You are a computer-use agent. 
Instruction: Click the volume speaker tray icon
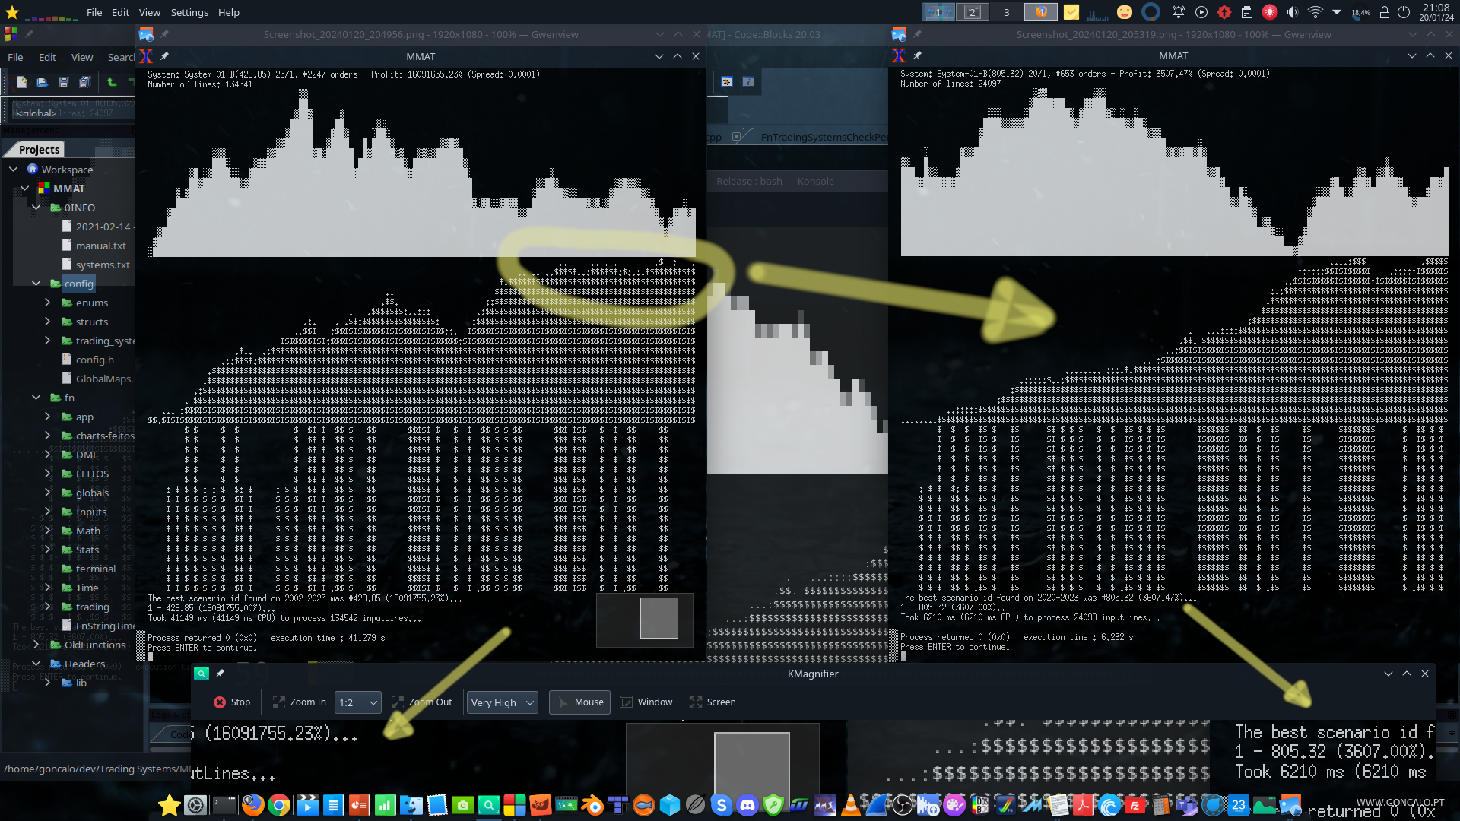(x=1292, y=12)
